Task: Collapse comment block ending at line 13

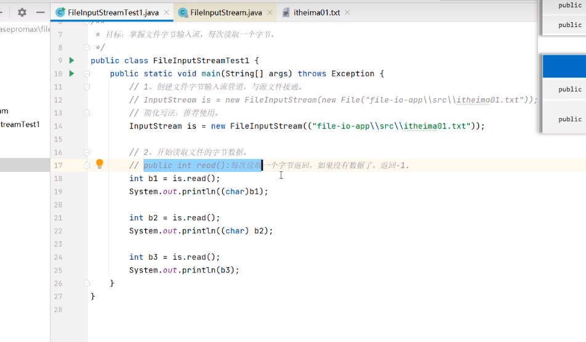Action: coord(87,113)
